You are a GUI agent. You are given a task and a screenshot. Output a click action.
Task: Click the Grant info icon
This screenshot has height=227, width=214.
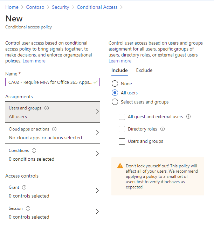pyautogui.click(x=24, y=187)
